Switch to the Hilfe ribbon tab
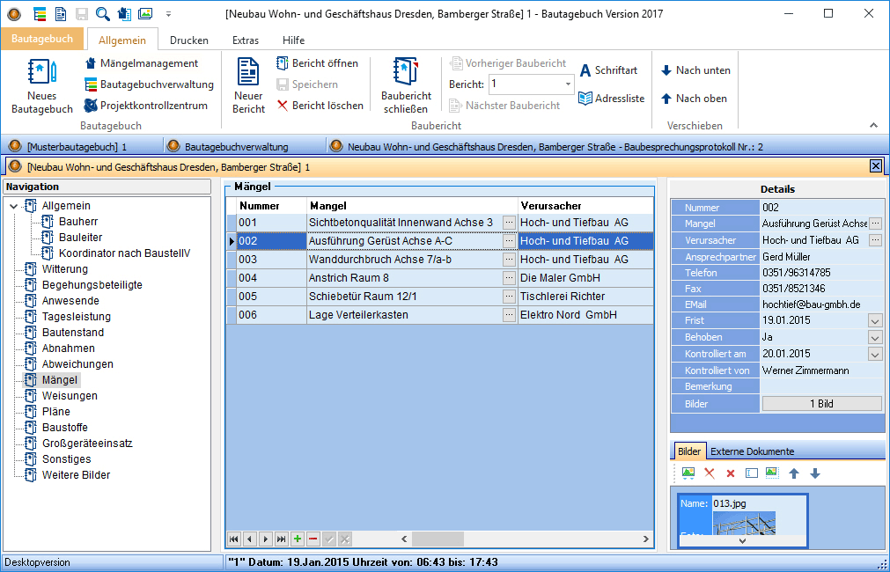 (x=293, y=40)
